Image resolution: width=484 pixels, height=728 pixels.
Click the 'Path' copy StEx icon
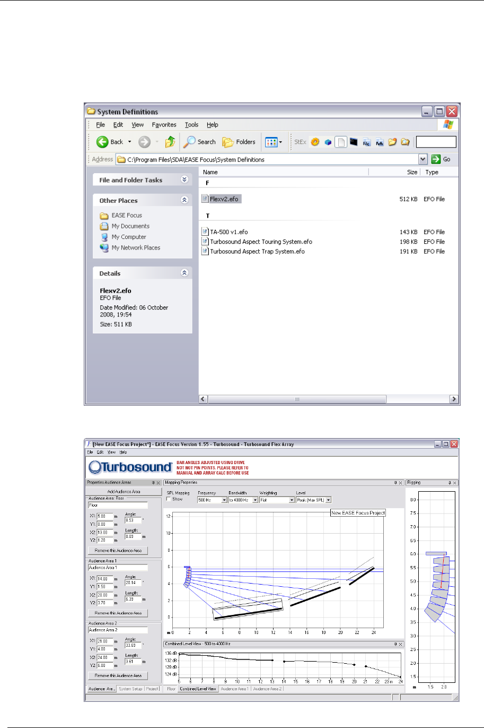coord(380,142)
